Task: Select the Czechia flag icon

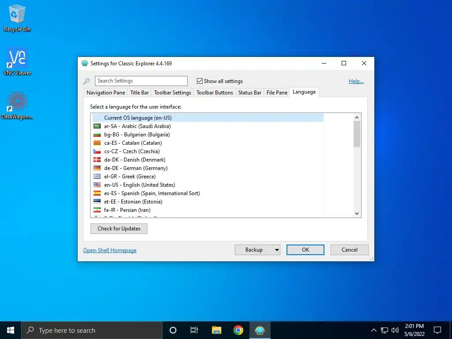Action: pos(97,151)
